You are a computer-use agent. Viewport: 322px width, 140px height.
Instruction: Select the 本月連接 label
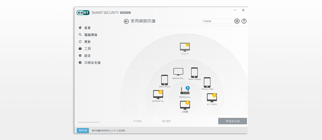coord(137,121)
